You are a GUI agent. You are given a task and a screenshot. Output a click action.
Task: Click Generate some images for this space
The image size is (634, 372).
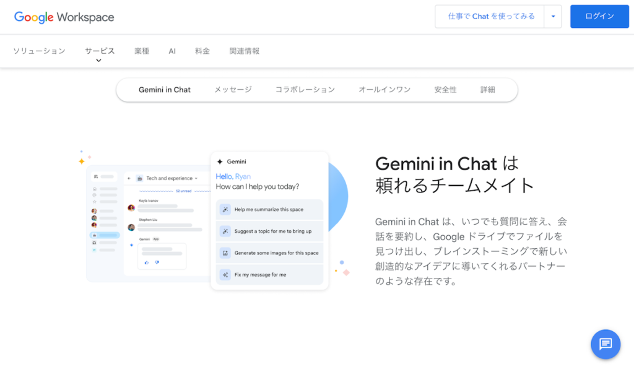pyautogui.click(x=270, y=253)
